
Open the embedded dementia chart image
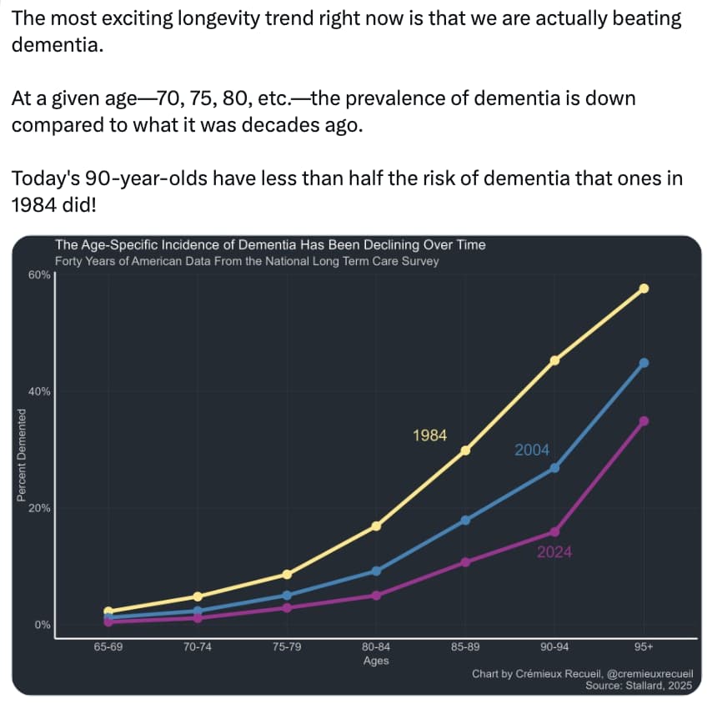pos(357,465)
